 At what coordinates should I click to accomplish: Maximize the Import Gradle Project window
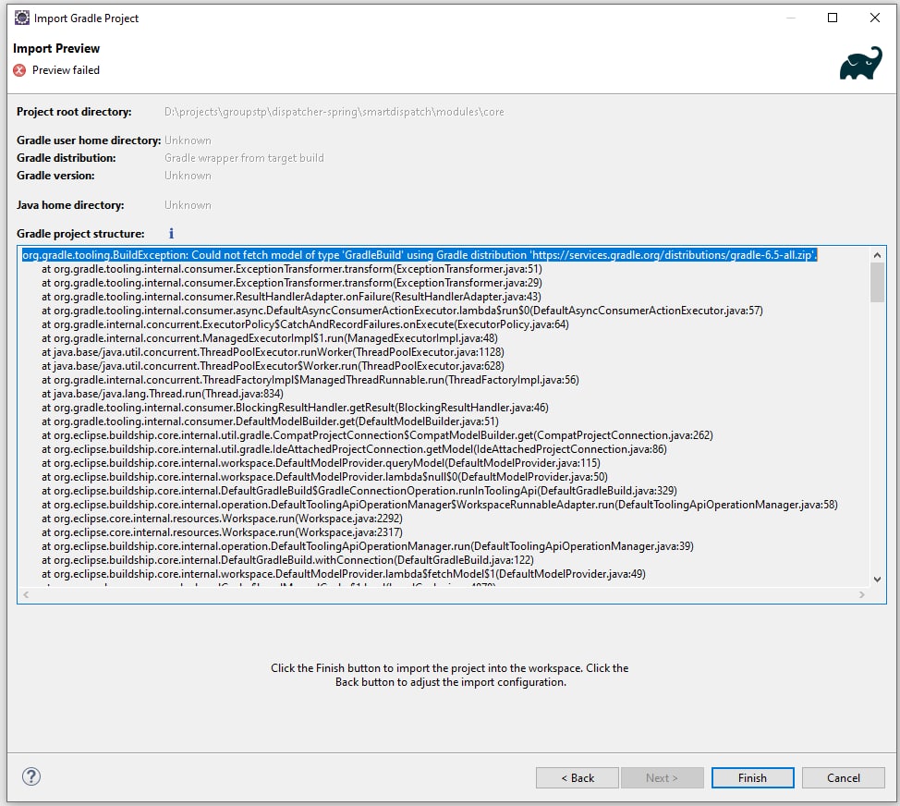point(833,18)
